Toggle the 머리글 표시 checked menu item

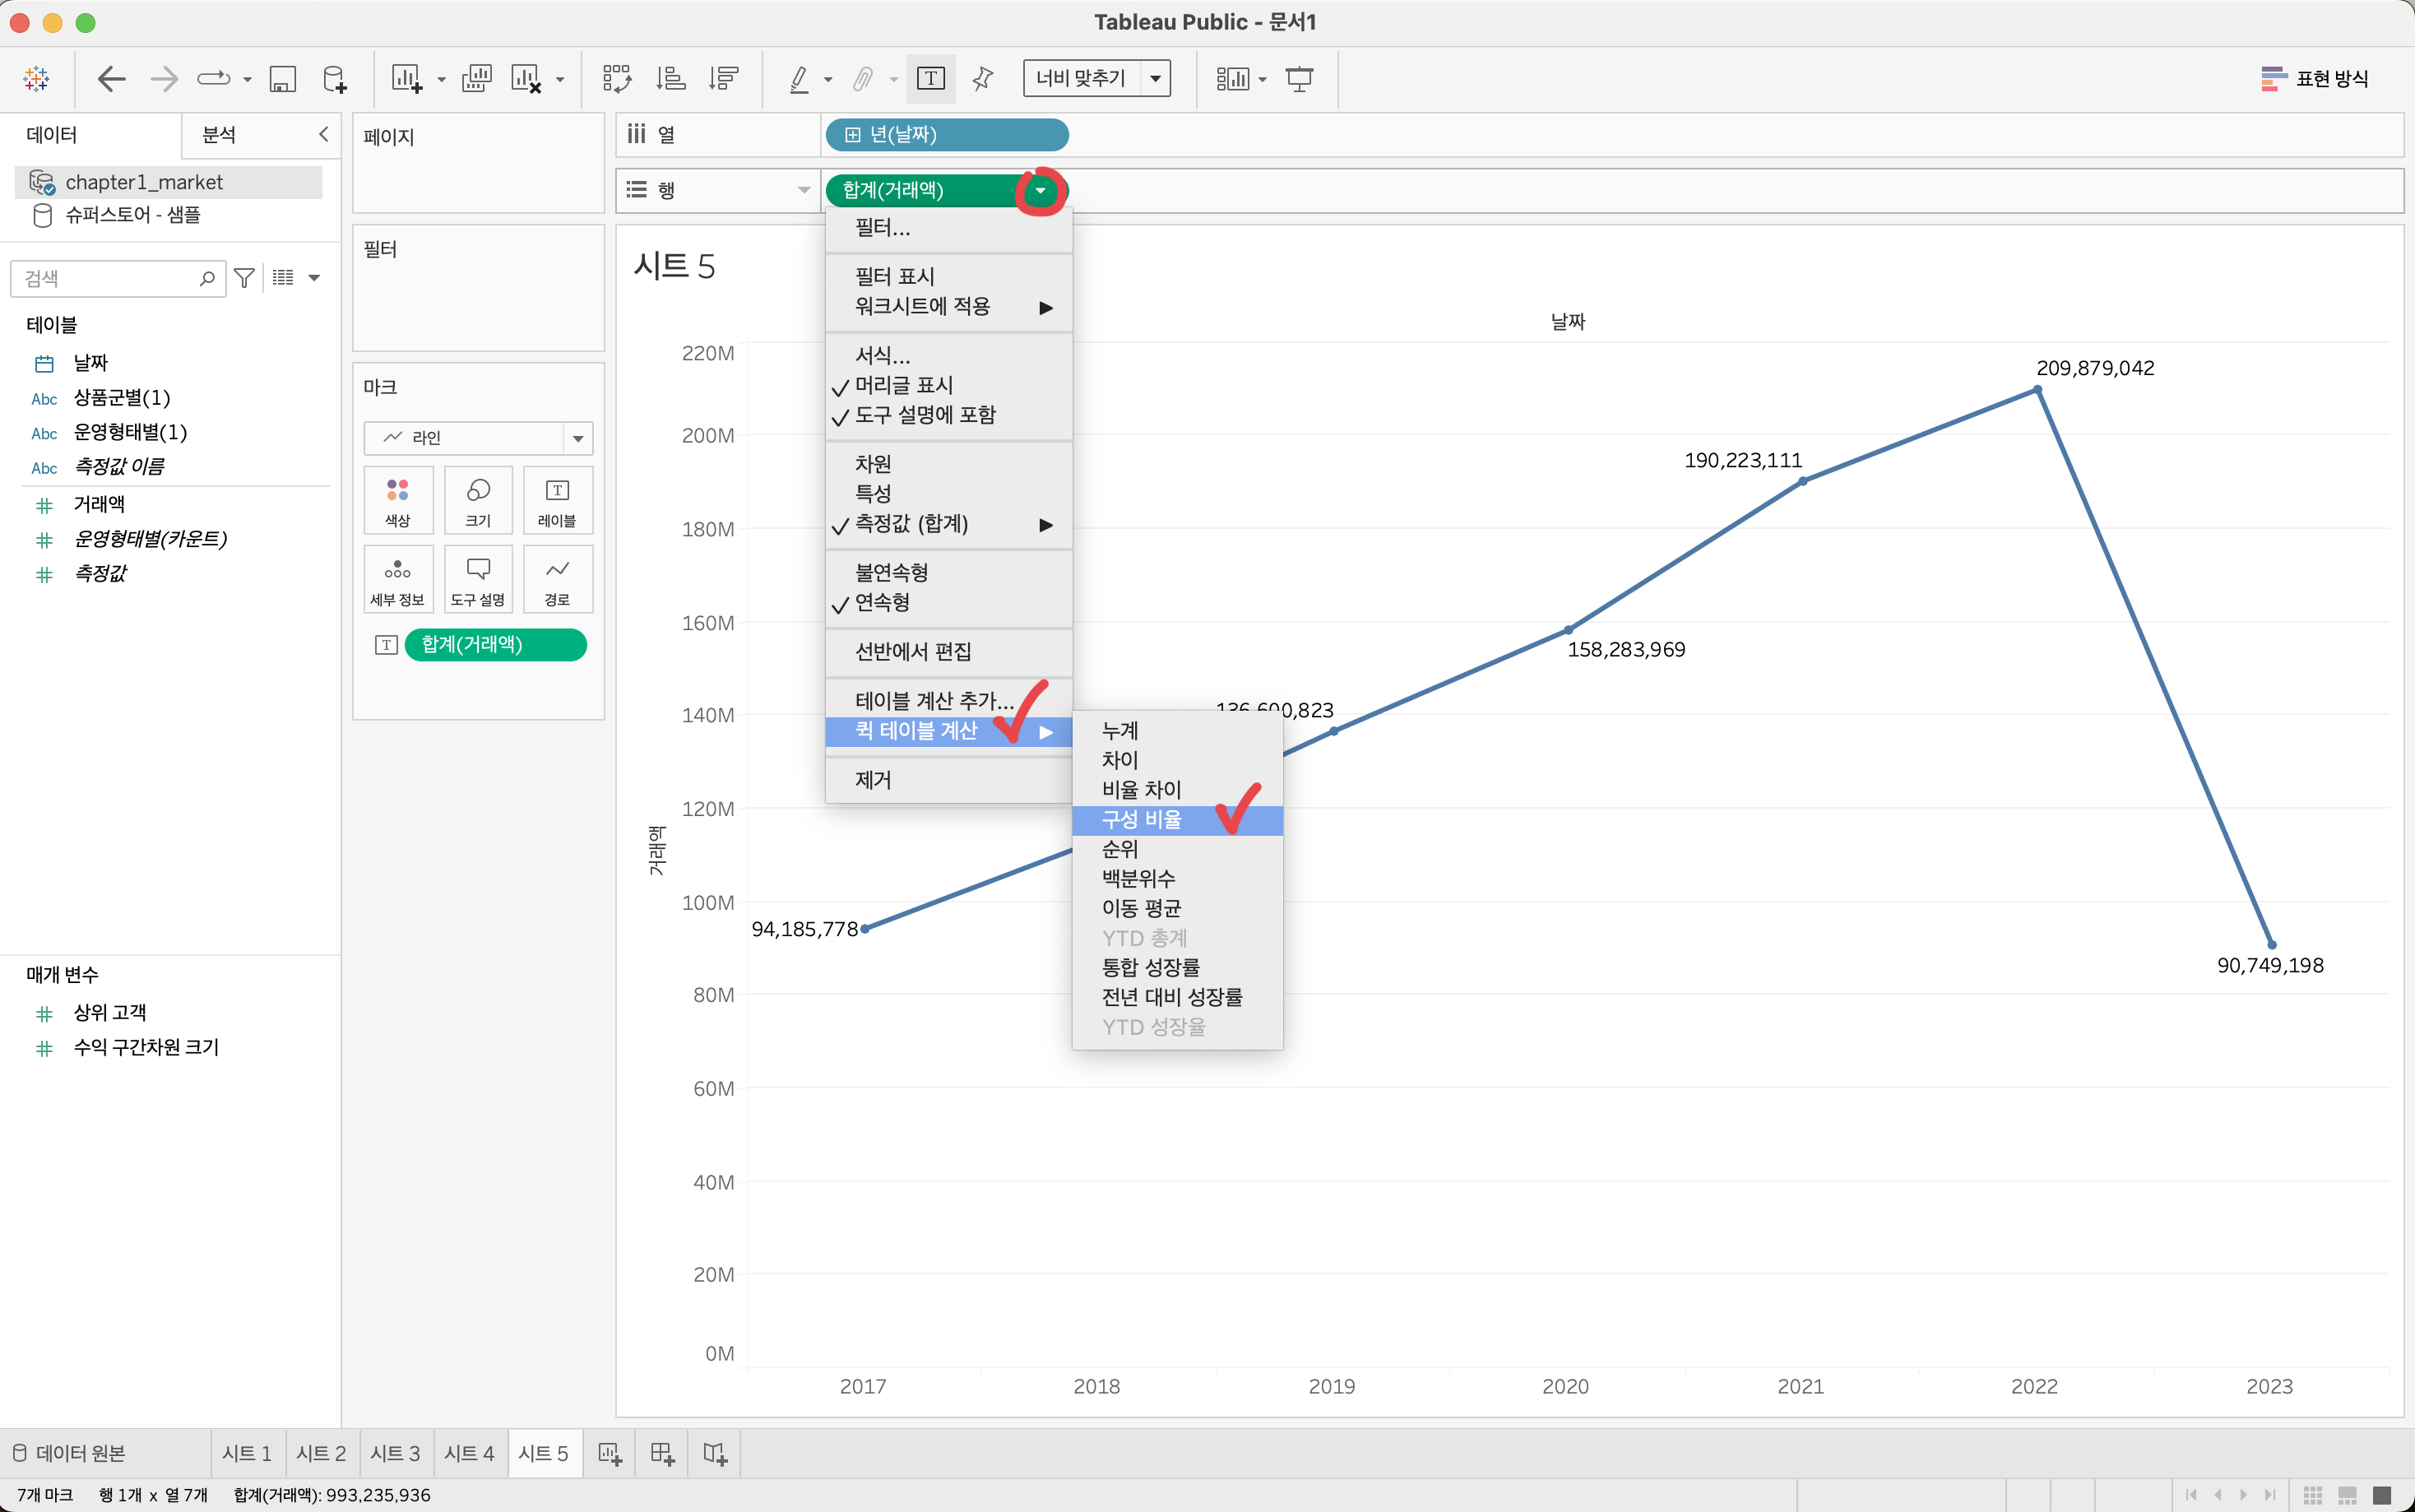point(904,385)
